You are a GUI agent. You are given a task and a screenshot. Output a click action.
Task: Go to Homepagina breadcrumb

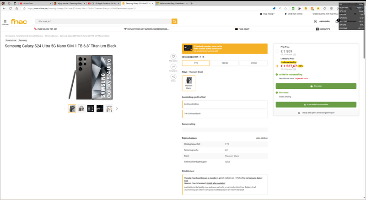[10, 36]
